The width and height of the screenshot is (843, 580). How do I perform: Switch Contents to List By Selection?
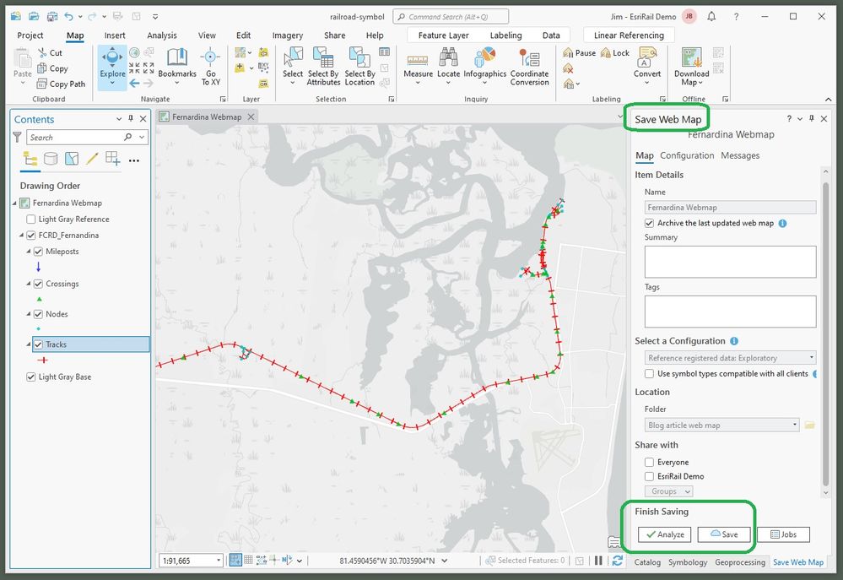point(72,159)
